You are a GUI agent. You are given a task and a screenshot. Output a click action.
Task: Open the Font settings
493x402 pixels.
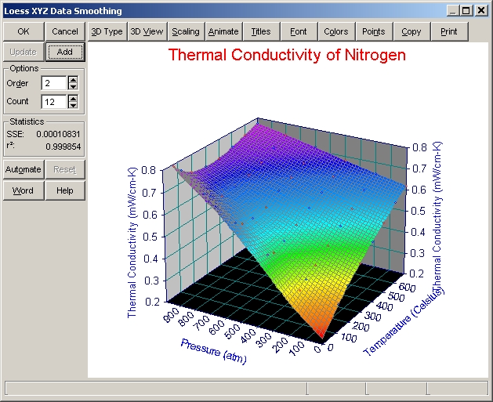point(299,31)
